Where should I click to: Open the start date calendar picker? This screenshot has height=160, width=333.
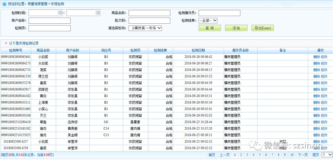[x=60, y=13]
